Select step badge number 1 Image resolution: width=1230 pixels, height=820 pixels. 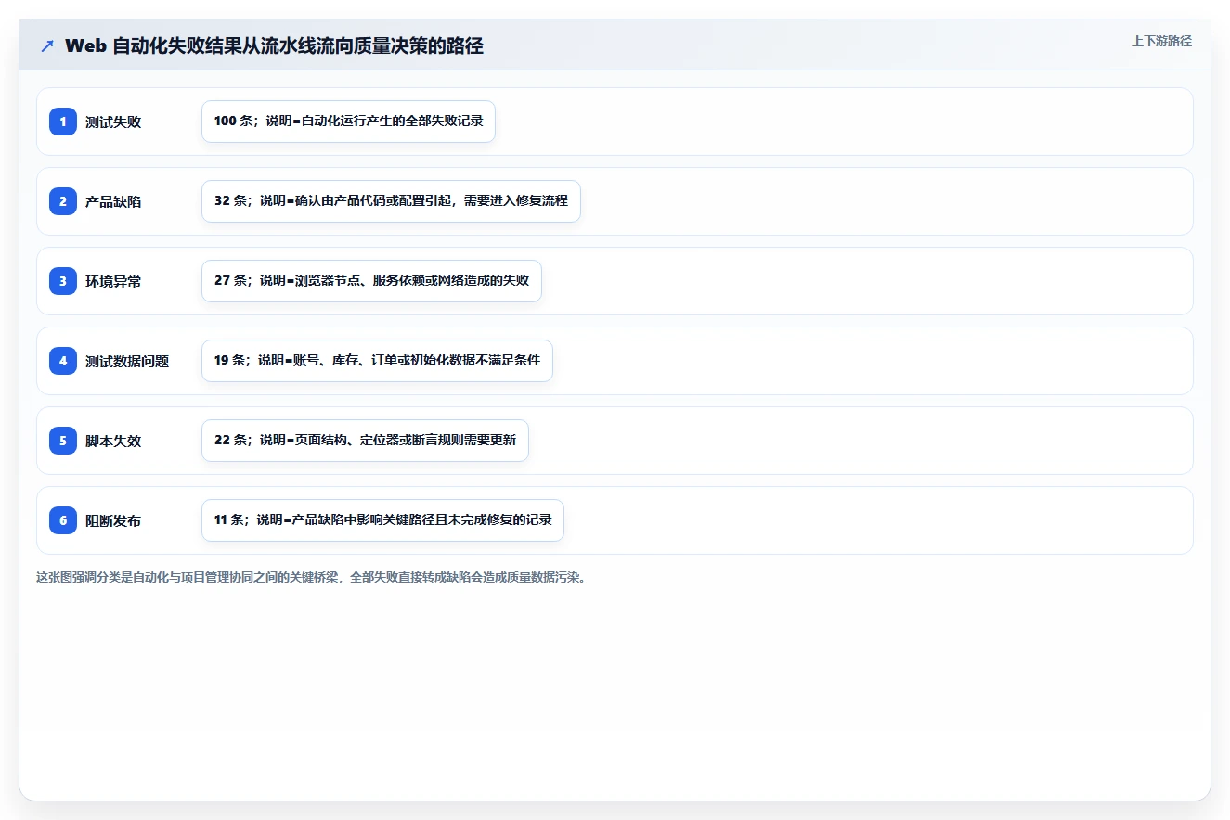coord(63,122)
